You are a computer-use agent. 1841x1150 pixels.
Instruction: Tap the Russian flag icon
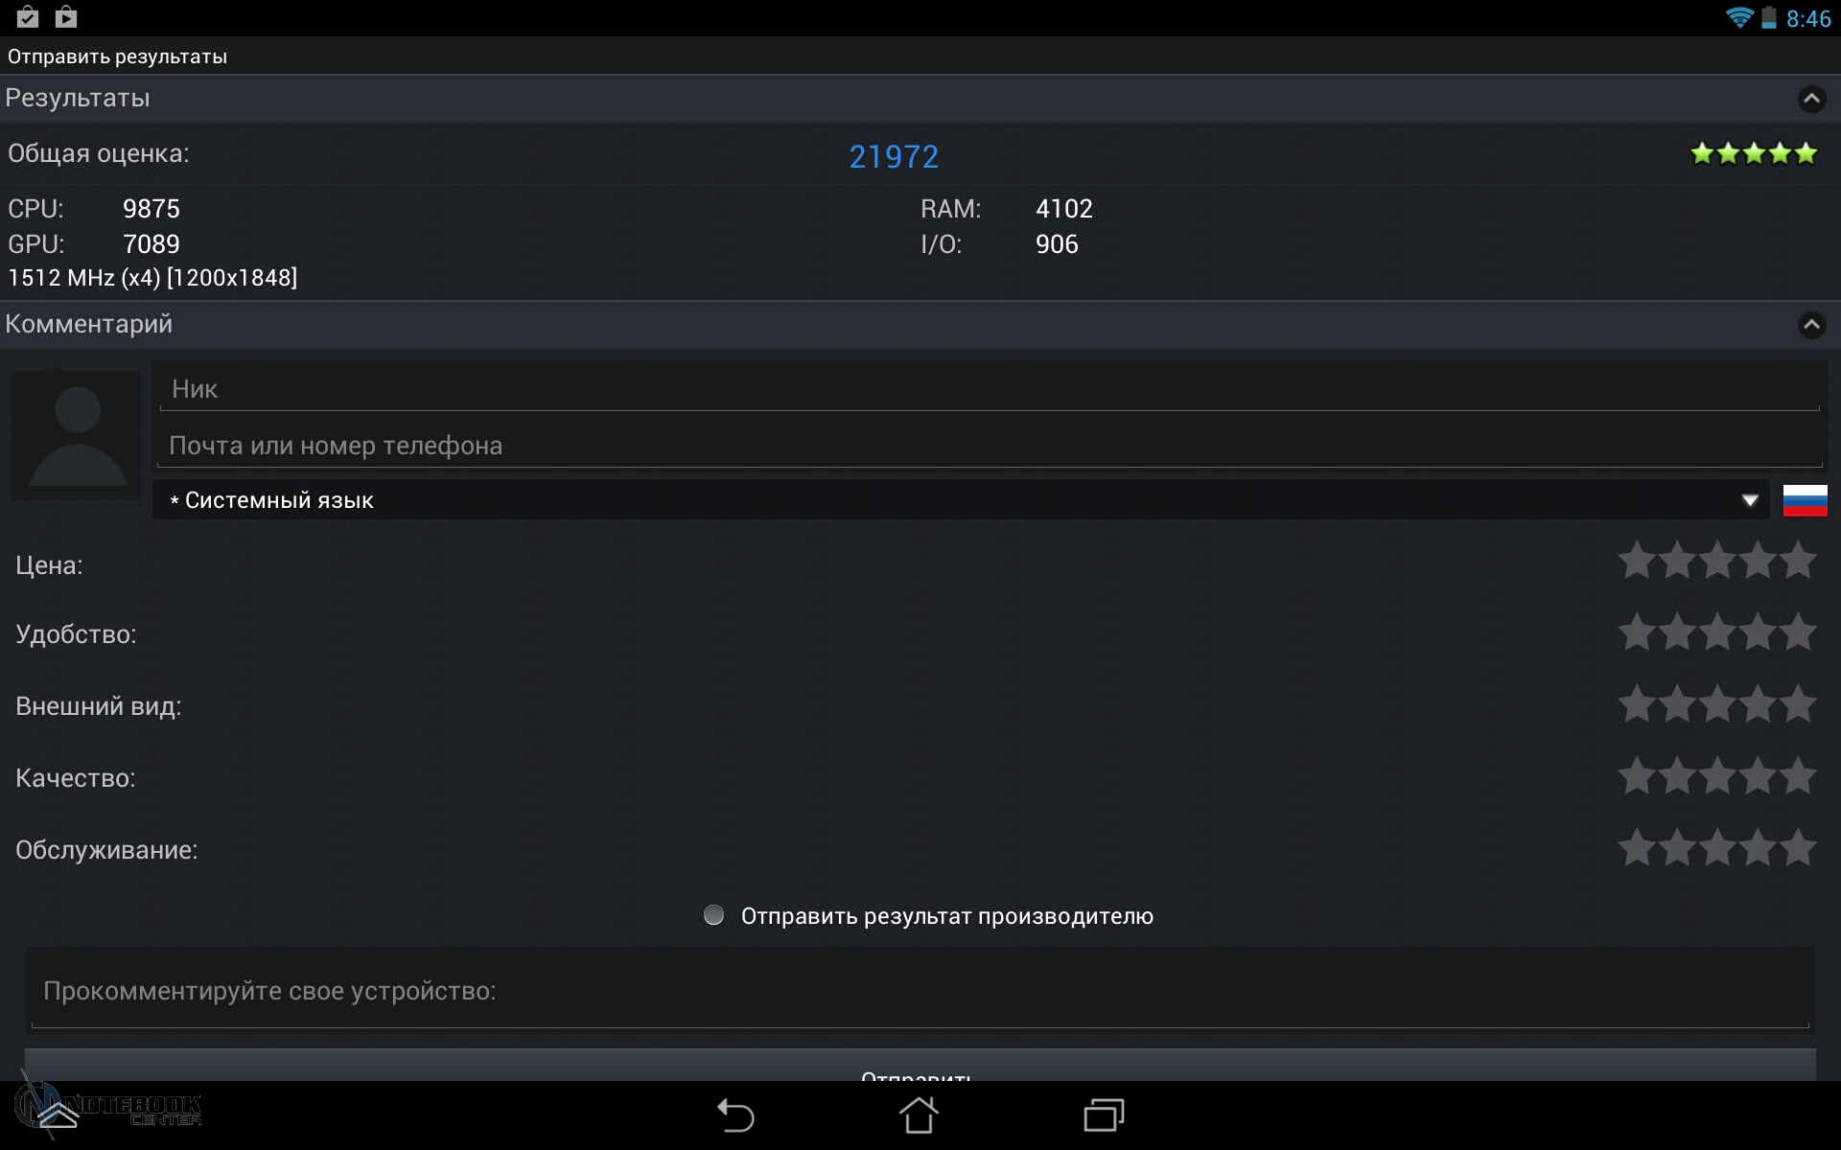tap(1805, 500)
